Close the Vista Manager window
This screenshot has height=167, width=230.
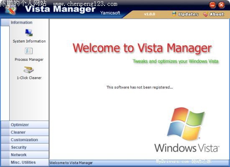coord(221,5)
